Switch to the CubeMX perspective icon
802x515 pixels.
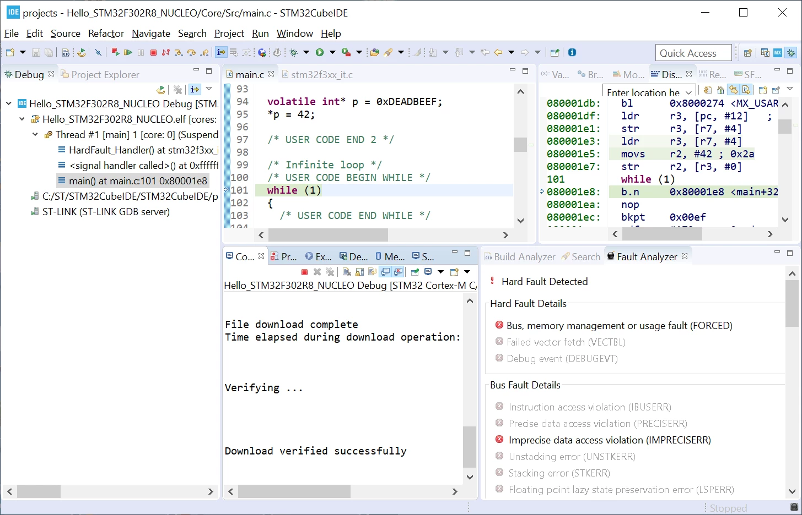coord(778,52)
